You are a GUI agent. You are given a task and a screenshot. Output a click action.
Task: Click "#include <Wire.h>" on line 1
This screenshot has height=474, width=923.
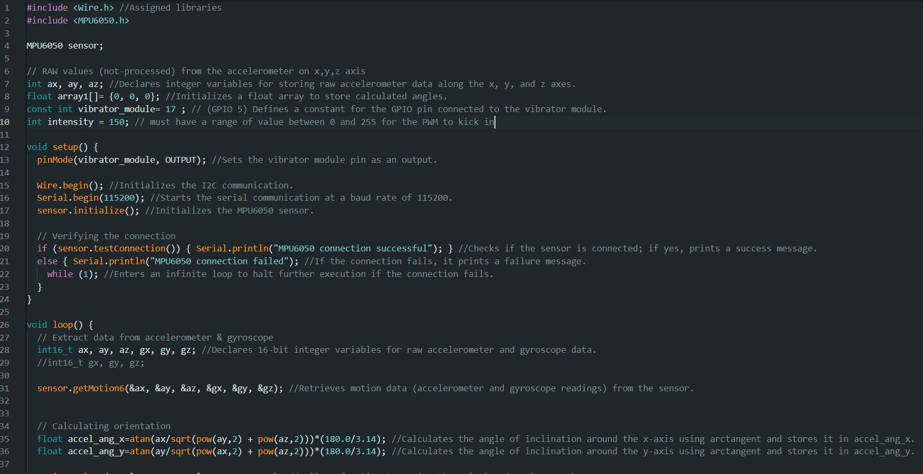70,7
